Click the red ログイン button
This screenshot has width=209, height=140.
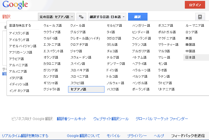pos(195,5)
